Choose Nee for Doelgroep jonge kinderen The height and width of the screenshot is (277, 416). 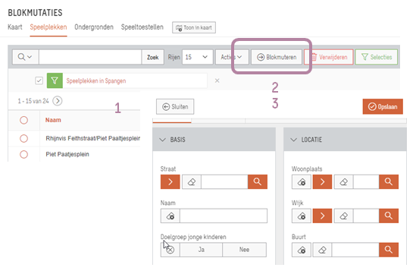click(244, 250)
